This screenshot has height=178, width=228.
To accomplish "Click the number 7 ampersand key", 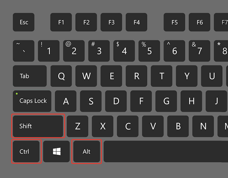I will click(199, 51).
